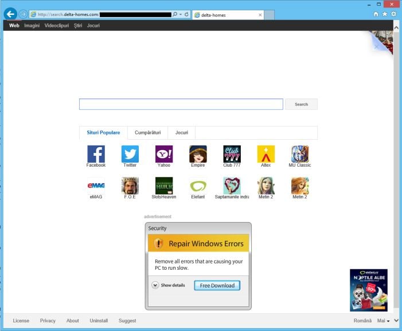Open the MU Classic icon
Image resolution: width=402 pixels, height=331 pixels.
click(300, 154)
